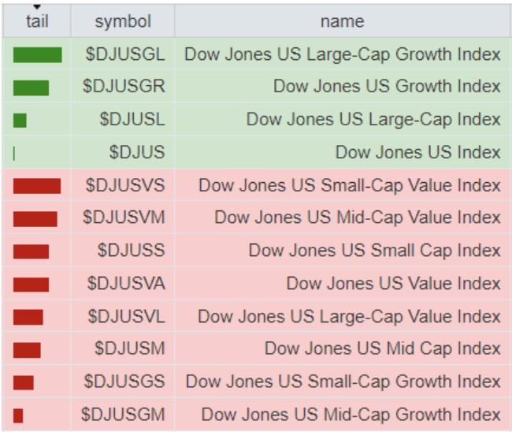Select the $DJUSGL symbol cell
This screenshot has width=512, height=432.
pos(124,54)
